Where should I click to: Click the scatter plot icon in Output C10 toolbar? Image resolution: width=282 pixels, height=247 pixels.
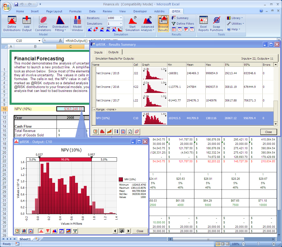pos(61,231)
